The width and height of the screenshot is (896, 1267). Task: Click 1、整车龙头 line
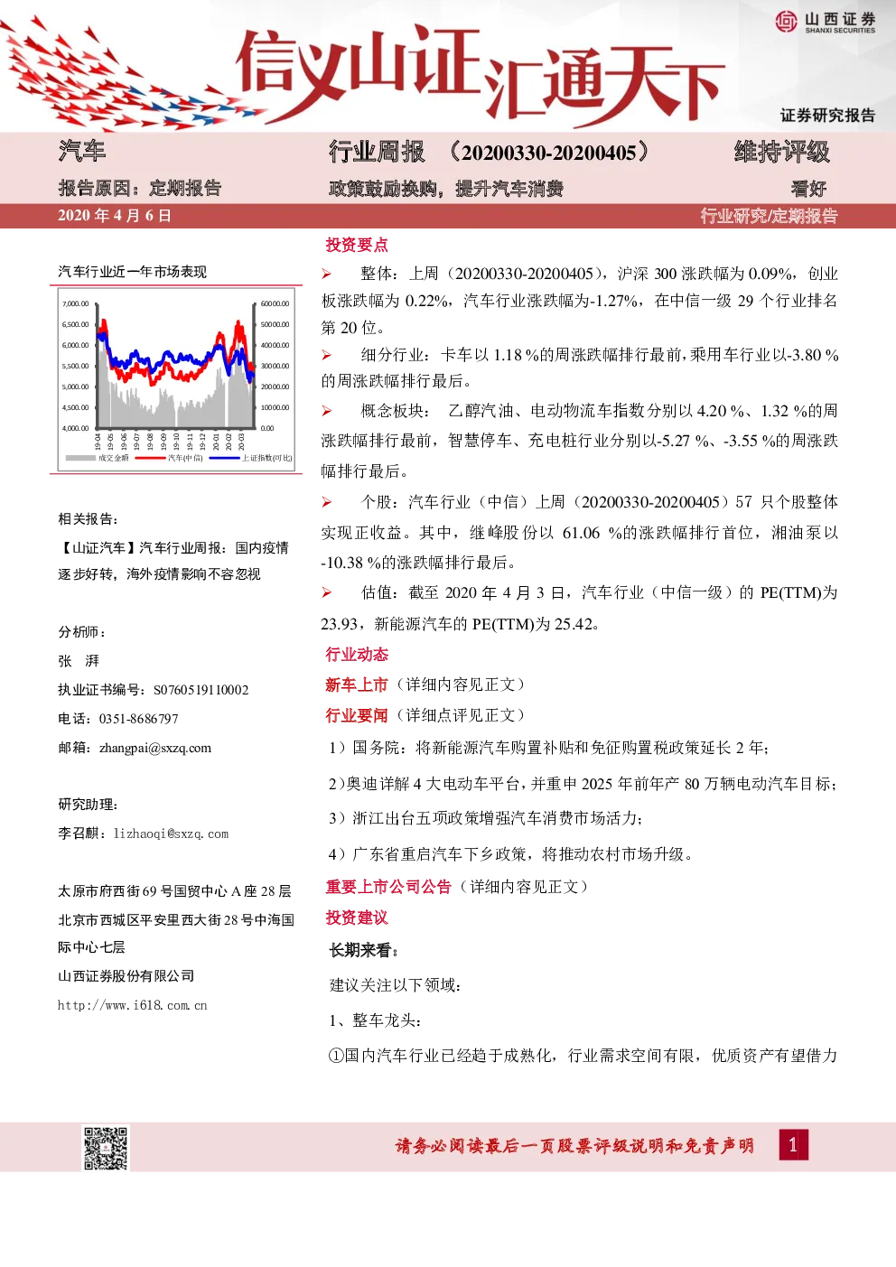(375, 1020)
